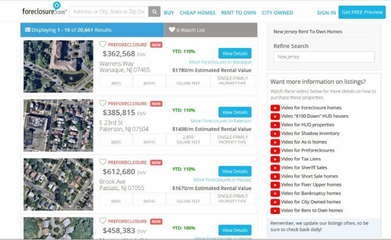Click Get FREE Preview button
The width and height of the screenshot is (391, 240).
(362, 12)
